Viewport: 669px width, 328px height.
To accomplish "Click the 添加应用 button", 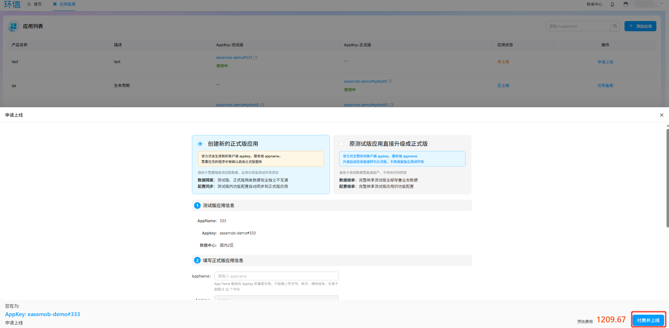I will (x=640, y=26).
